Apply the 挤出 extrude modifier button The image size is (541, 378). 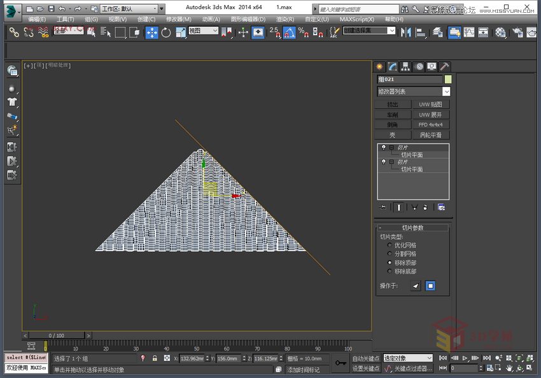(x=393, y=104)
